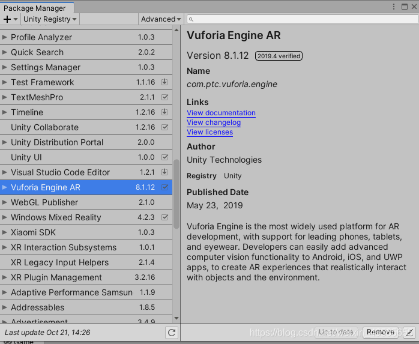The image size is (419, 344).
Task: Select the XR Interaction Subsystems row
Action: click(x=86, y=247)
